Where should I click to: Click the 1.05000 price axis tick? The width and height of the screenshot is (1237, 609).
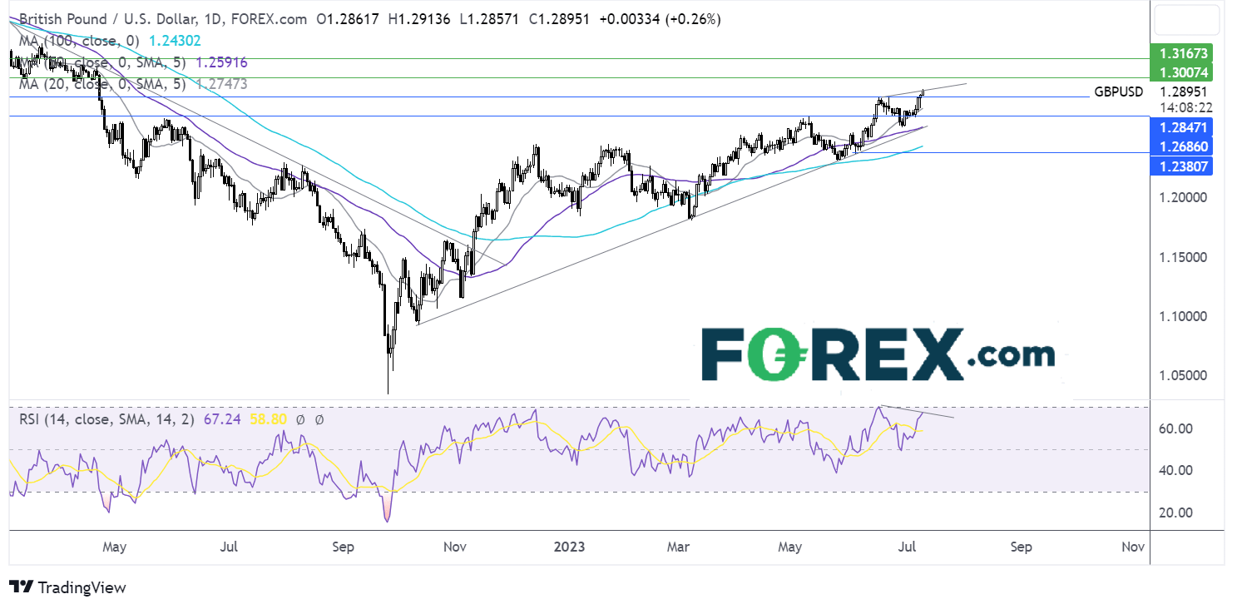tap(1182, 375)
